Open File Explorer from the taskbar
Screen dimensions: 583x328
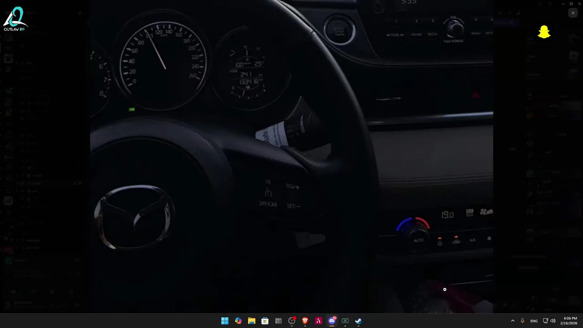click(x=251, y=321)
